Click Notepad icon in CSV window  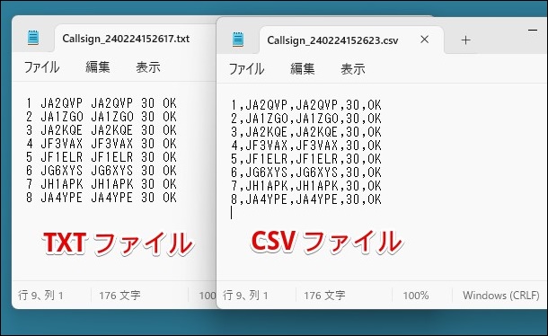click(x=238, y=40)
